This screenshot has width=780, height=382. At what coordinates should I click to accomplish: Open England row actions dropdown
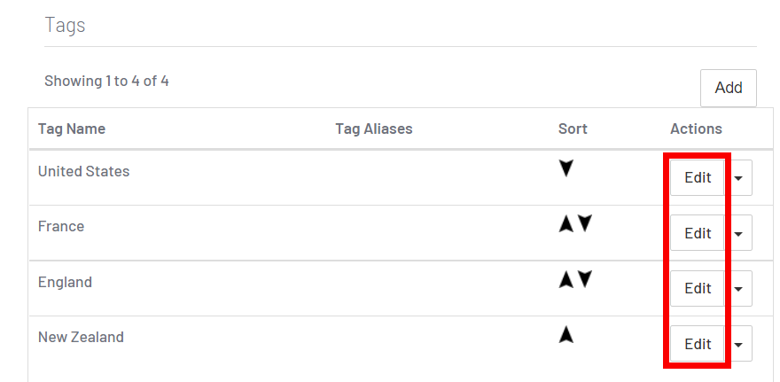point(739,288)
